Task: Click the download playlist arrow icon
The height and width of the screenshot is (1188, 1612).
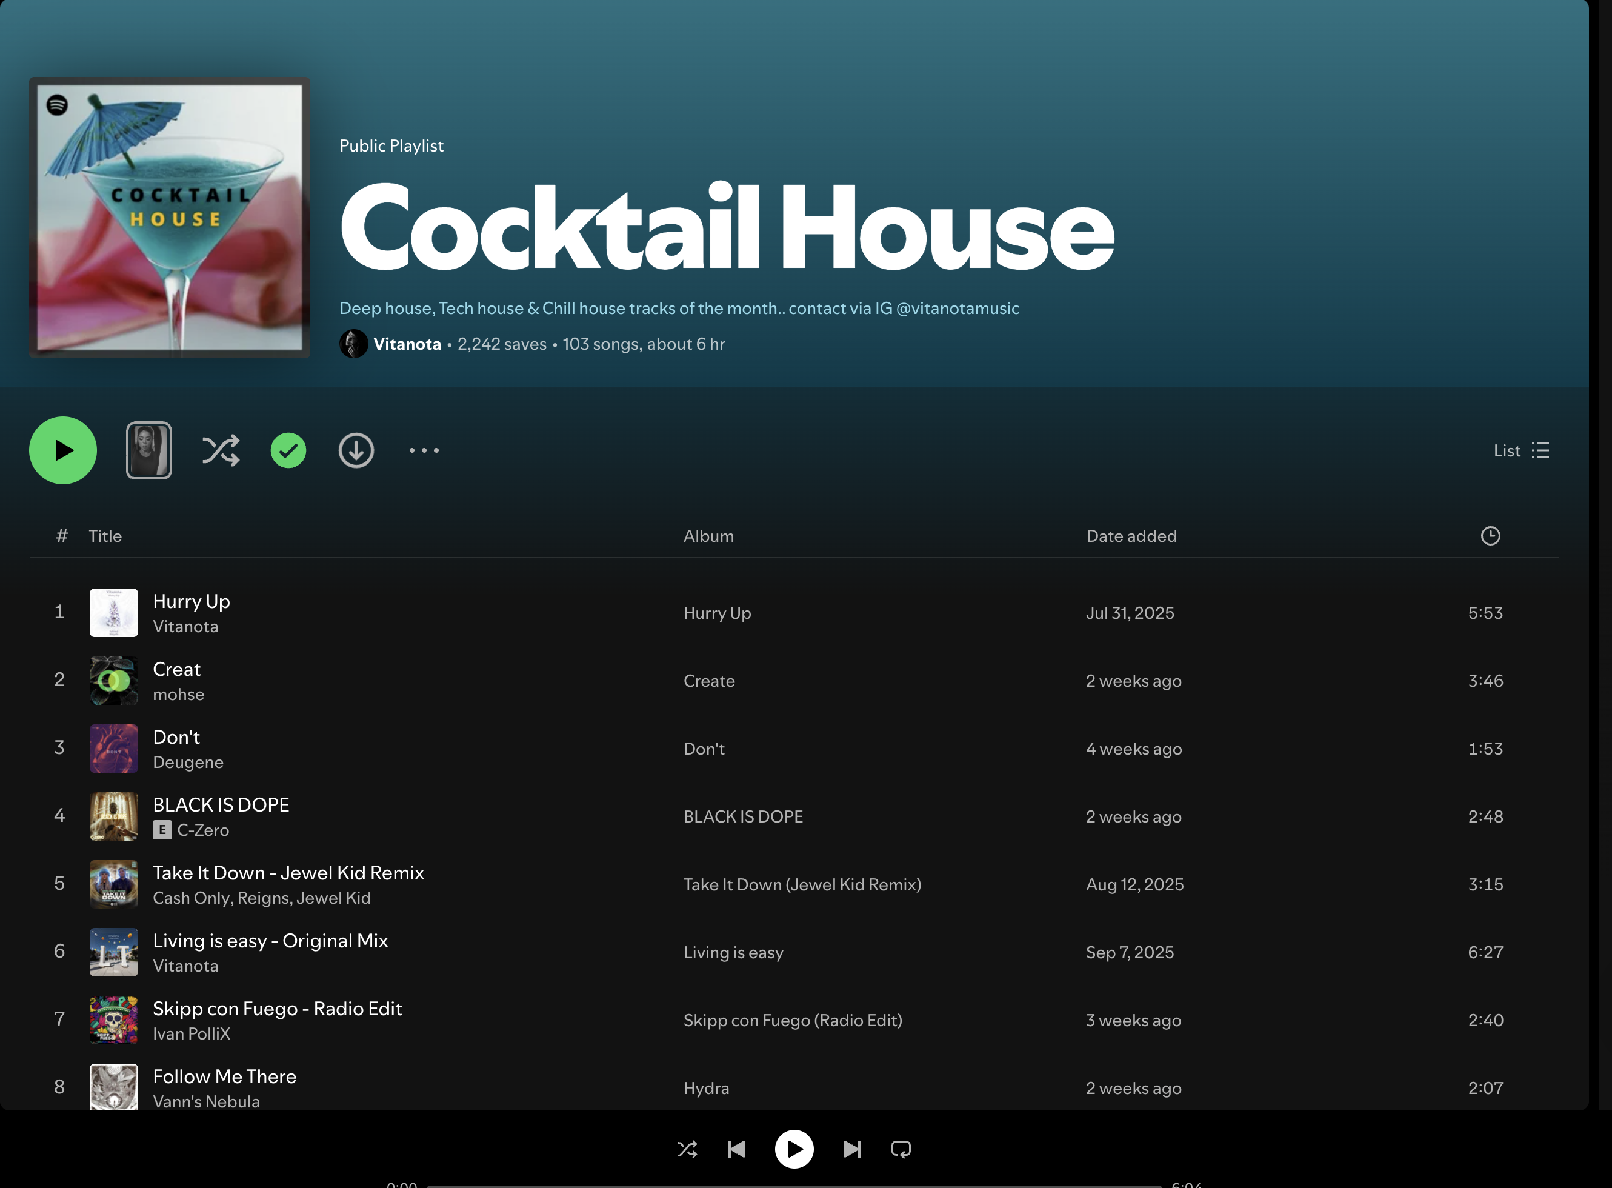Action: [356, 451]
